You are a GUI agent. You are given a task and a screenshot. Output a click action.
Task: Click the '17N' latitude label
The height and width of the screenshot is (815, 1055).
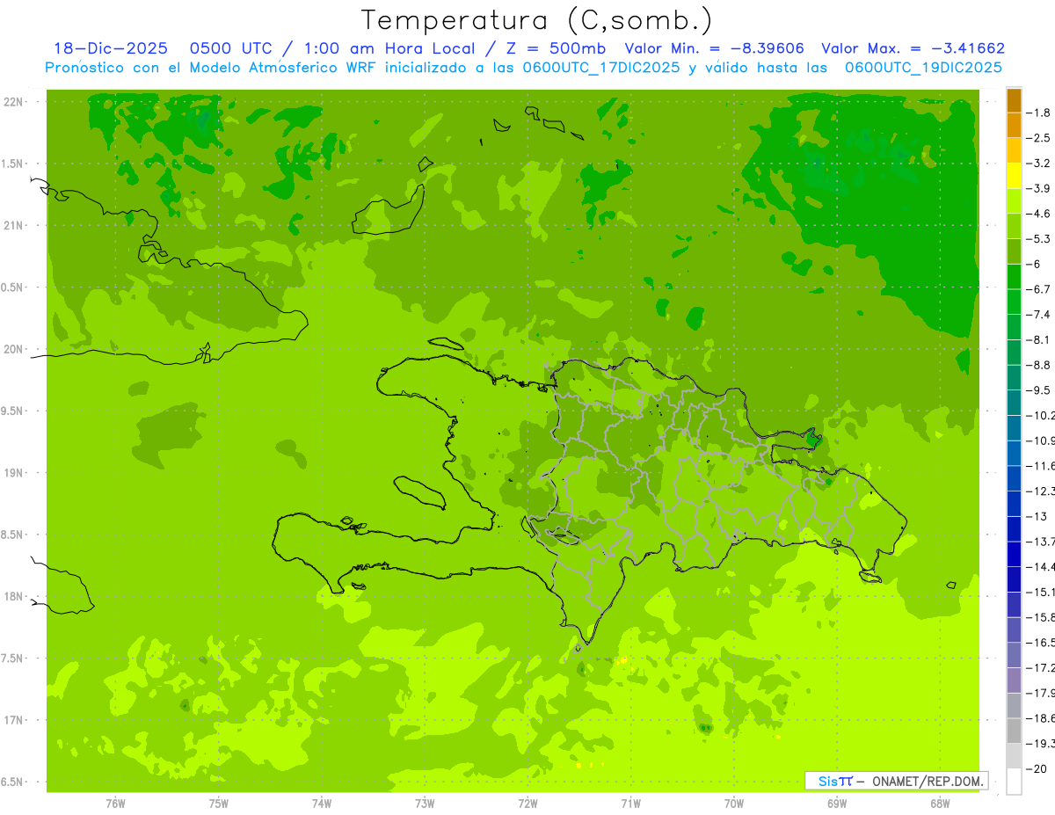pos(12,720)
